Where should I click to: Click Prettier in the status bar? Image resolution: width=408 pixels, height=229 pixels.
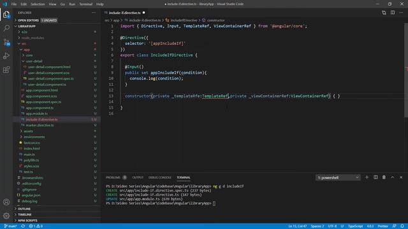(382, 226)
